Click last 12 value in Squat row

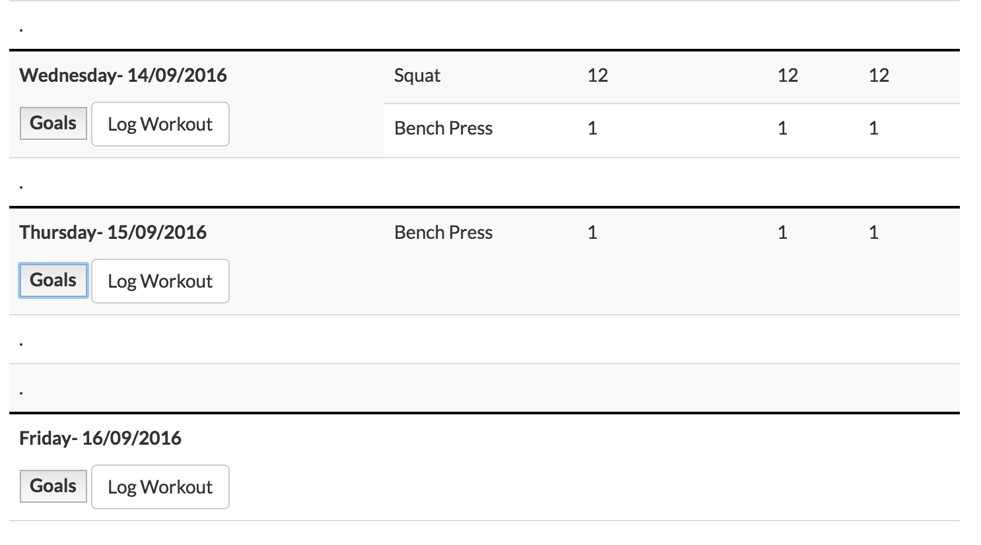[879, 75]
